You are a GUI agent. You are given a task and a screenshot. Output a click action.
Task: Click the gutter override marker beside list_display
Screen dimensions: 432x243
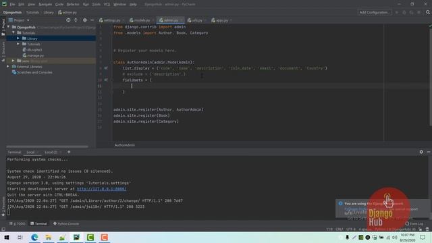(106, 68)
